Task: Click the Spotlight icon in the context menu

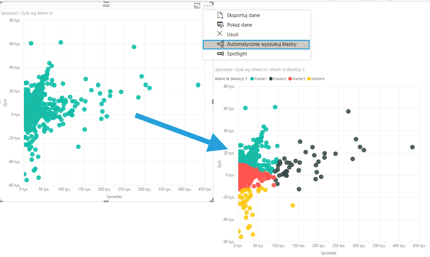Action: click(x=220, y=54)
